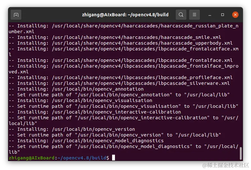Open the terminal search tool
Image resolution: width=251 pixels, height=170 pixels.
pyautogui.click(x=181, y=15)
